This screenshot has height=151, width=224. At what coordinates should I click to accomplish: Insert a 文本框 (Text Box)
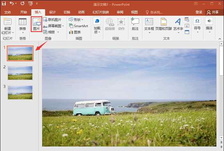149,26
